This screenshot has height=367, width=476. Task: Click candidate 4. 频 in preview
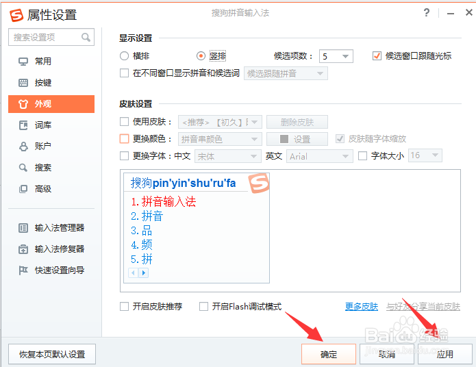point(142,244)
